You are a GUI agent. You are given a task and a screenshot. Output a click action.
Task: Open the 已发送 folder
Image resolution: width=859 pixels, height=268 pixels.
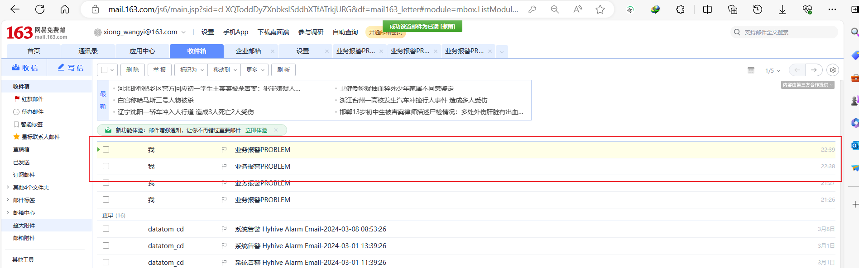tap(21, 162)
